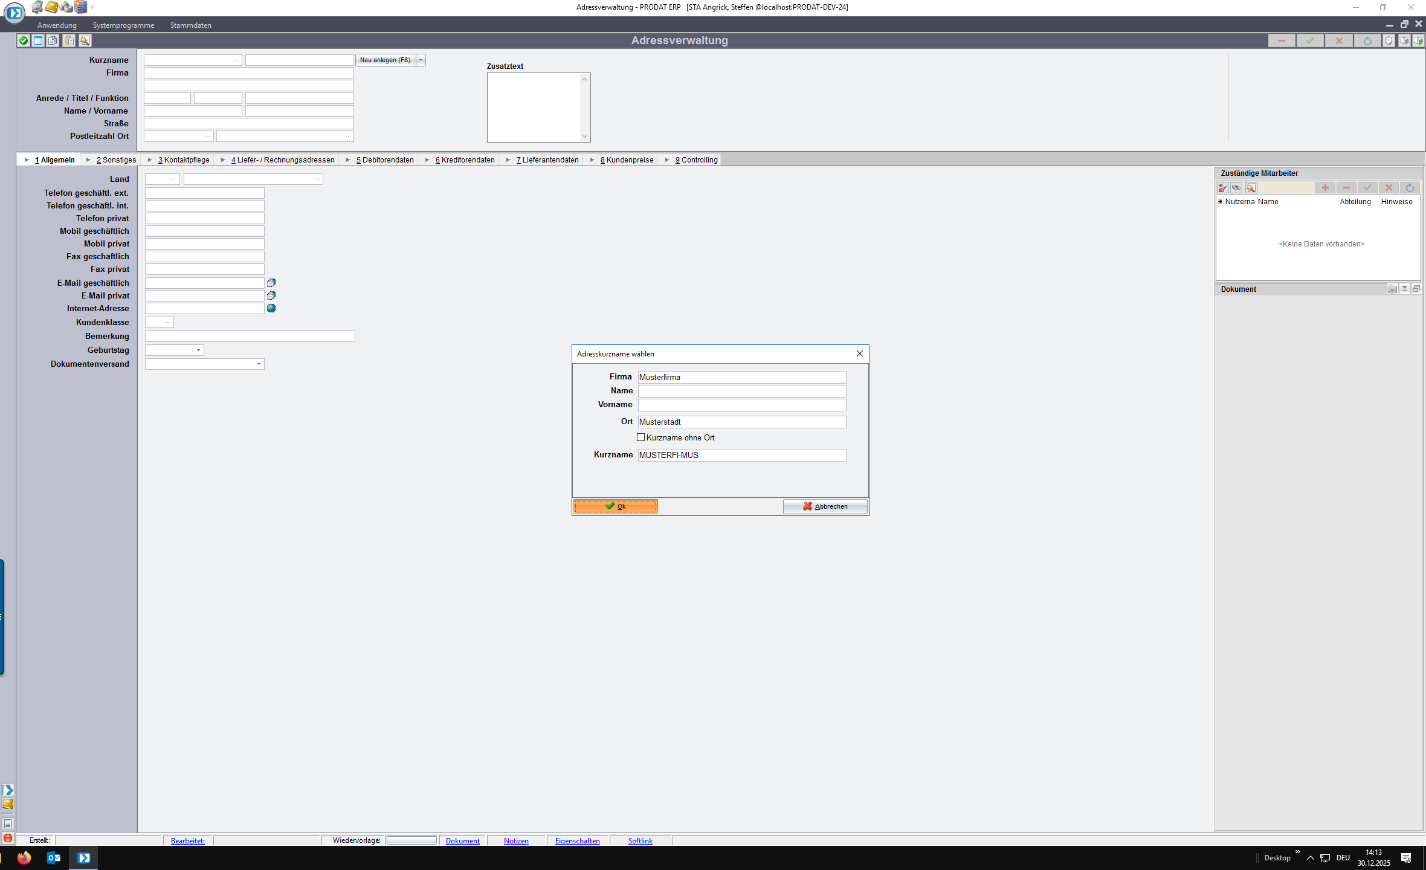Open the Geburtstag date dropdown
Viewport: 1426px width, 870px height.
pyautogui.click(x=198, y=350)
